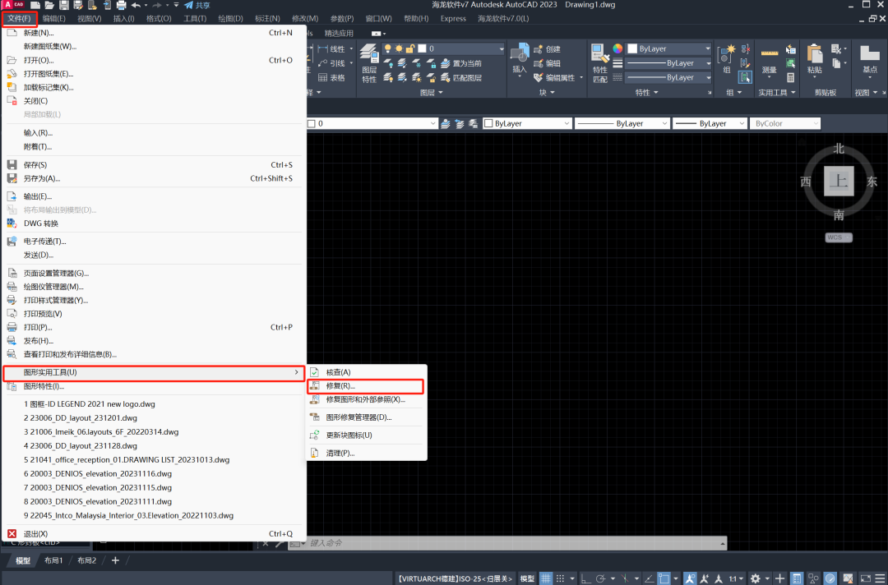Click the Plot printer icon in quick access toolbar

point(121,5)
